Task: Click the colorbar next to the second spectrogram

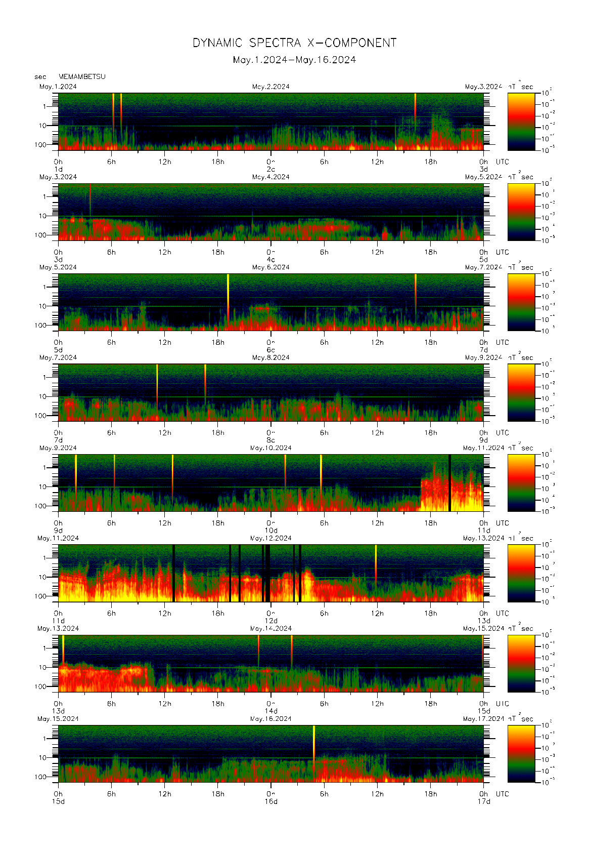Action: pos(521,212)
